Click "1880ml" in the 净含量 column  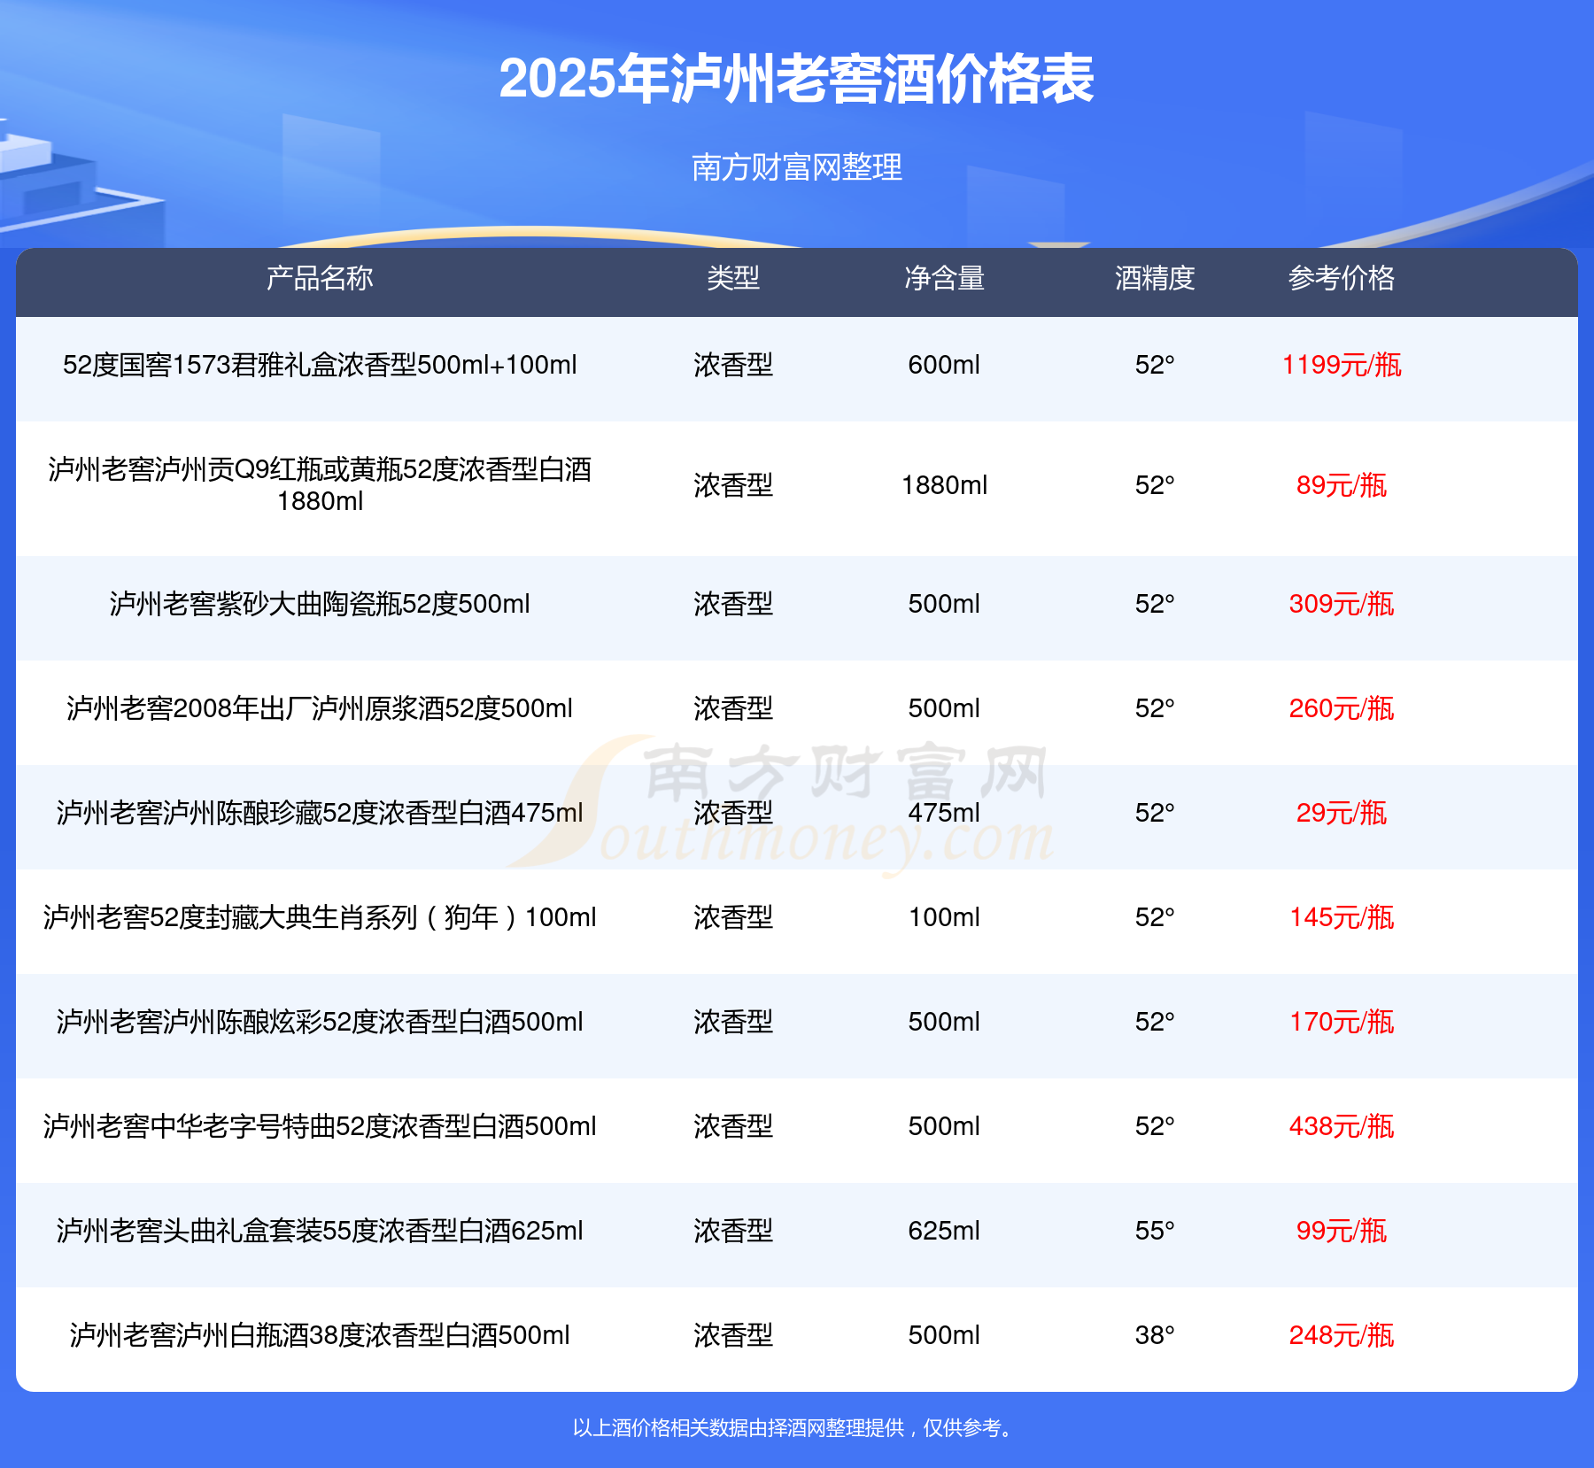click(x=944, y=485)
